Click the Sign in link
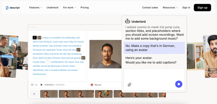This screenshot has width=217, height=104. (x=186, y=7)
